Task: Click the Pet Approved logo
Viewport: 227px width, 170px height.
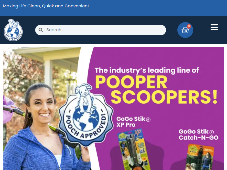Action: (13, 30)
